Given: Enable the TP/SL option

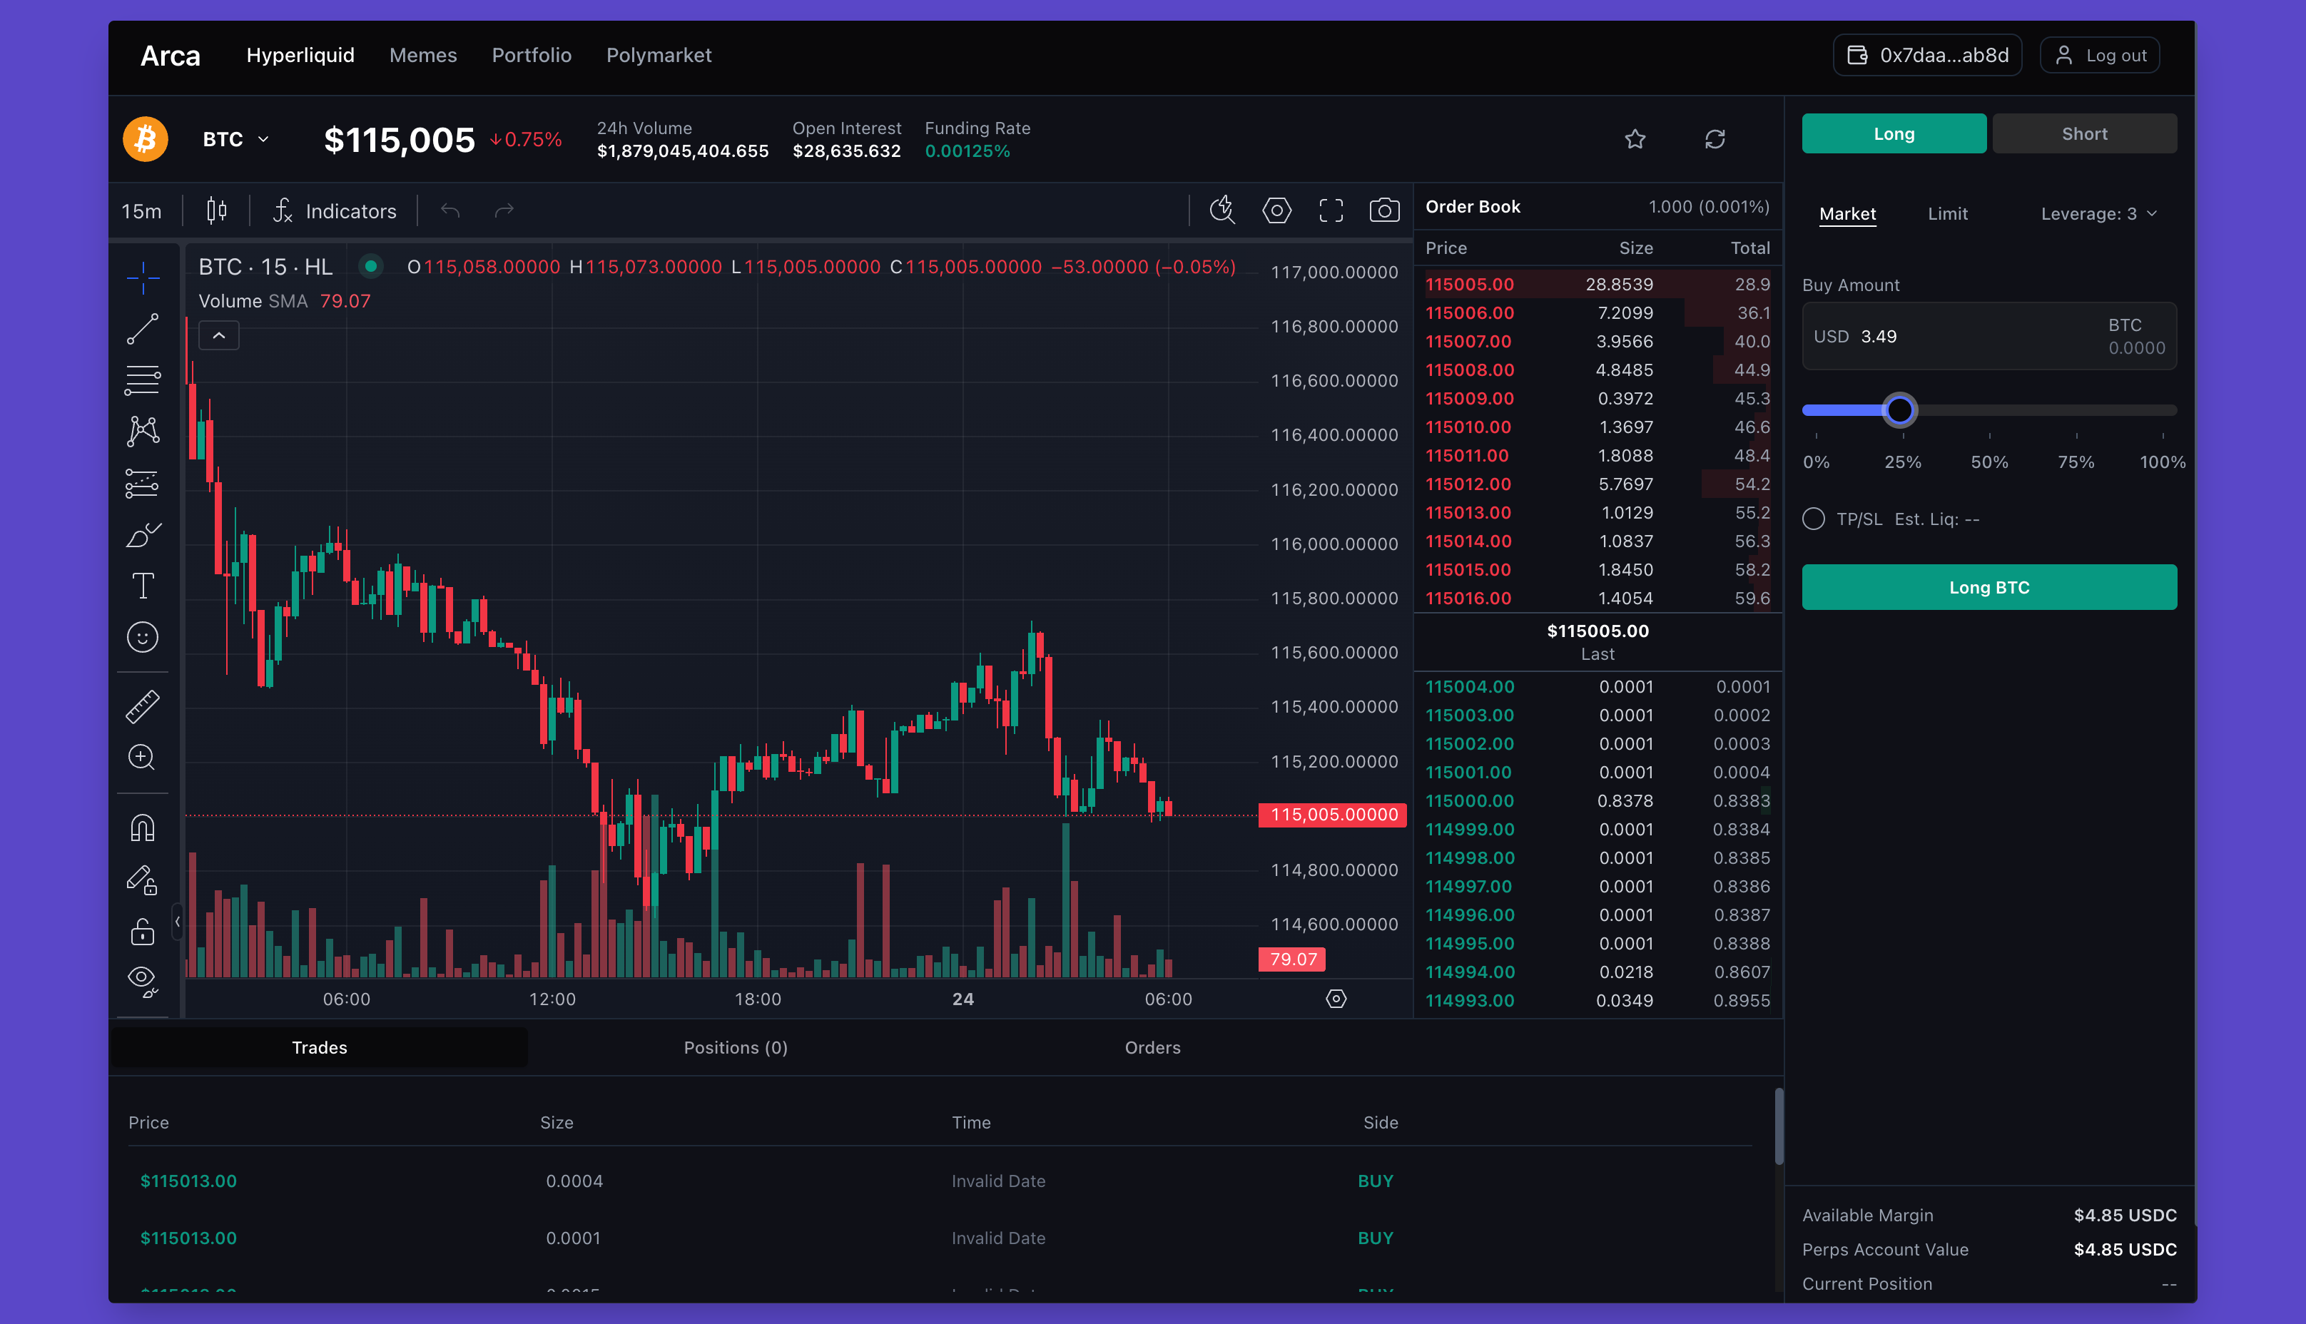Looking at the screenshot, I should [x=1814, y=519].
